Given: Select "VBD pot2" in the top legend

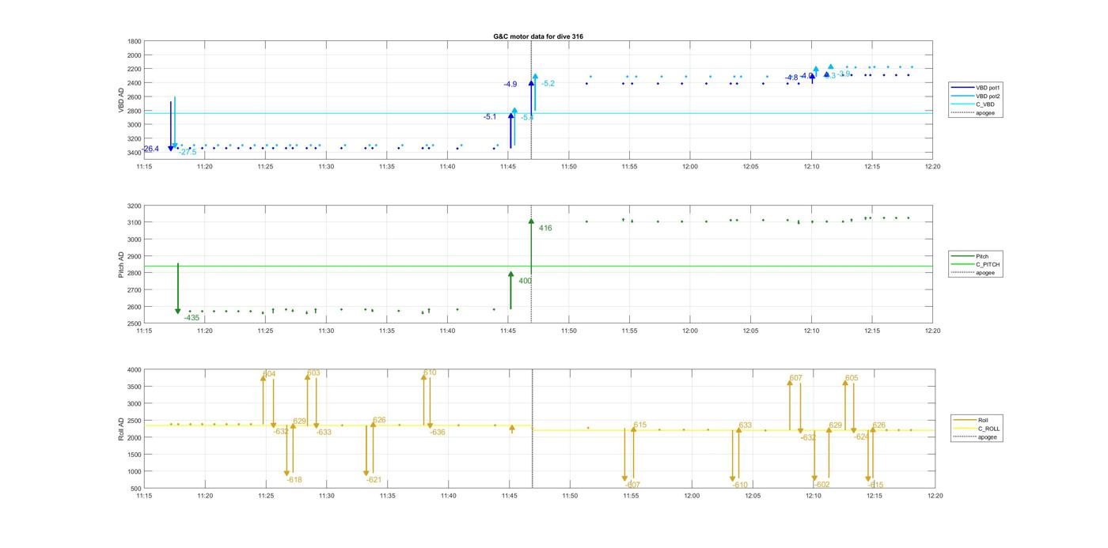Looking at the screenshot, I should [x=988, y=96].
